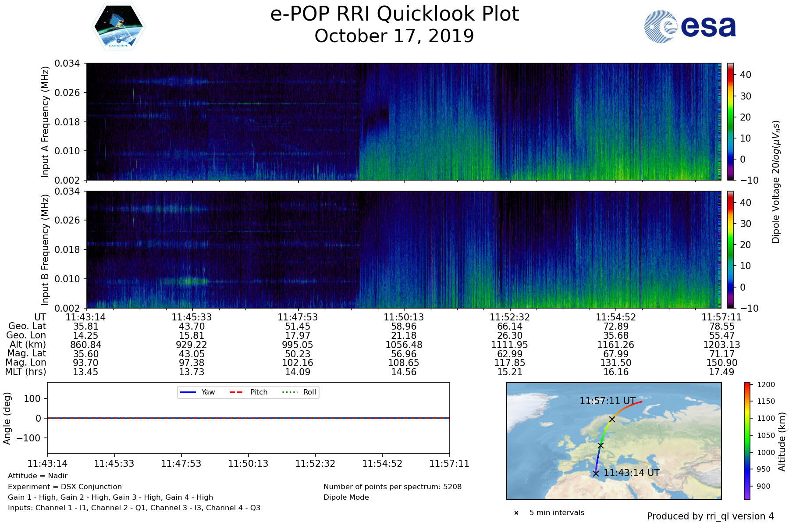Click the 'e-POP RRI Quicklook Plot' title

(394, 14)
